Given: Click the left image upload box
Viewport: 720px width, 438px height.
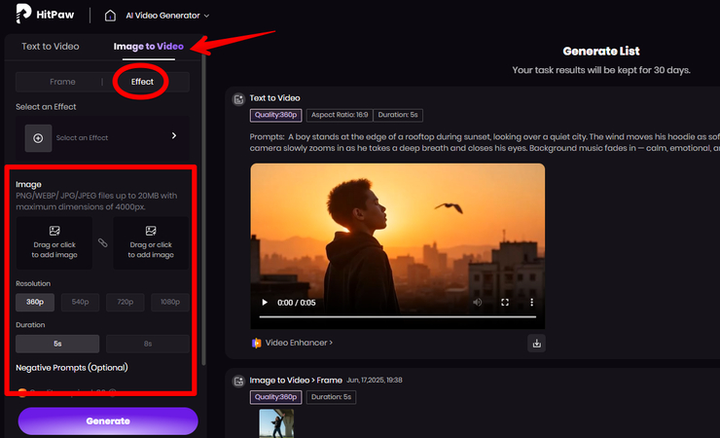Looking at the screenshot, I should 54,242.
